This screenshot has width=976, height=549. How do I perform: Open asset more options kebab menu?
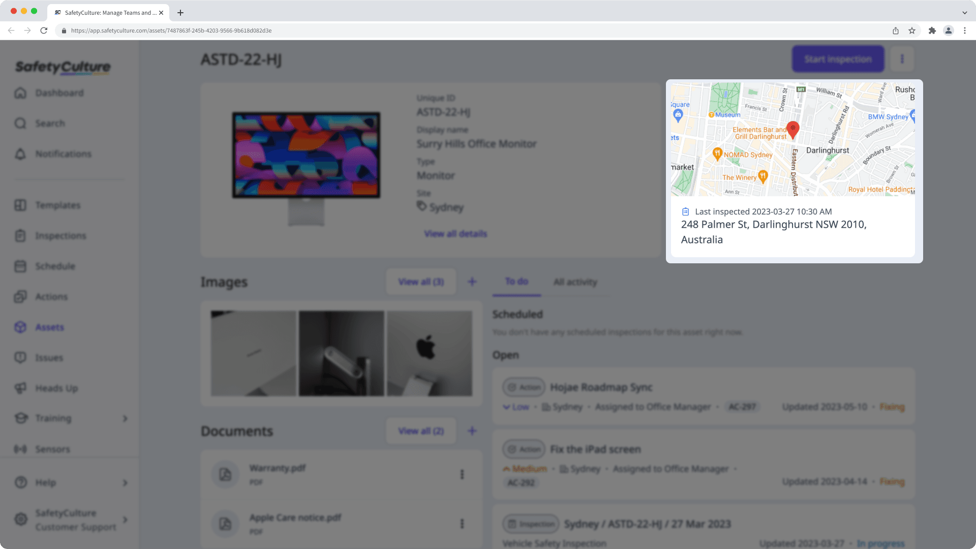coord(902,59)
